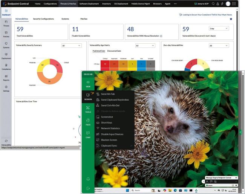Open the remote session Tools panel
The image size is (245, 194).
coord(88,109)
